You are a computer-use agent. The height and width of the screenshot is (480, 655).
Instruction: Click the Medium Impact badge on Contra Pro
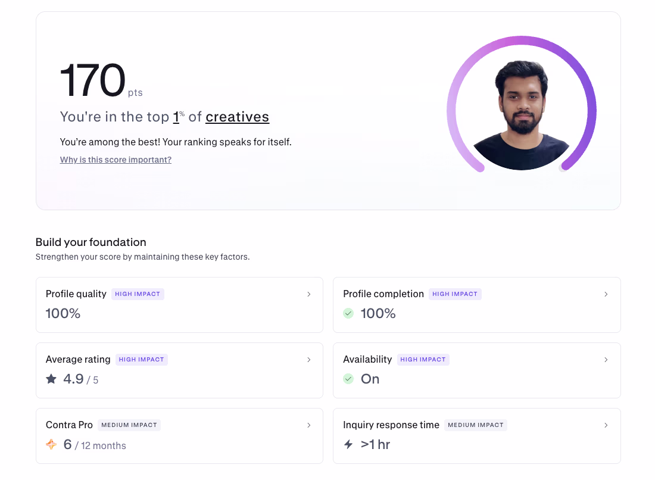[x=129, y=425]
